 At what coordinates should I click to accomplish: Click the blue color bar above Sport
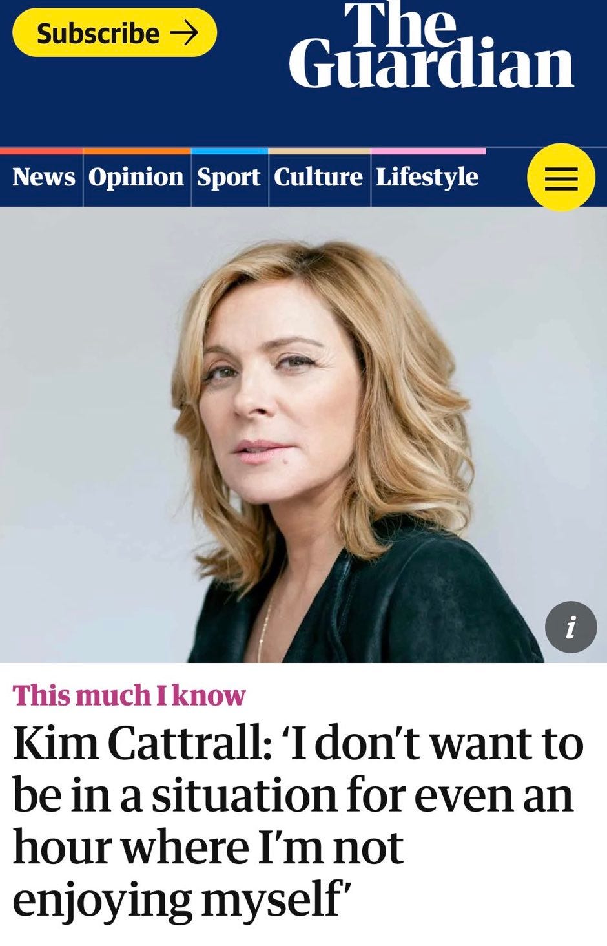point(229,151)
